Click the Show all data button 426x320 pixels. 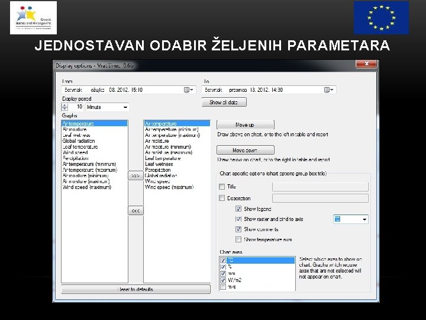224,103
